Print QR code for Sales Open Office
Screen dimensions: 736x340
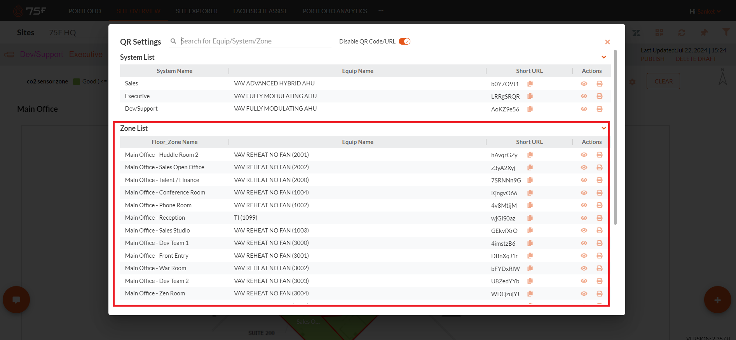point(600,167)
